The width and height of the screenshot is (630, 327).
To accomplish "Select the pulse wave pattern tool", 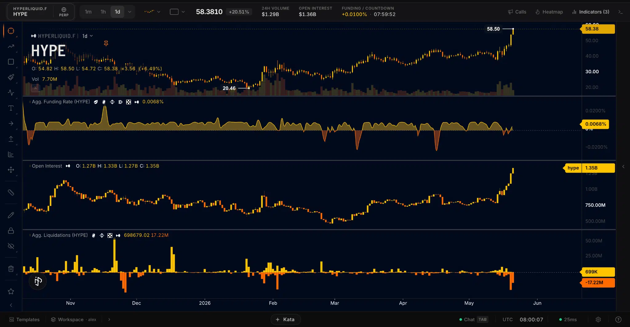I will click(11, 93).
